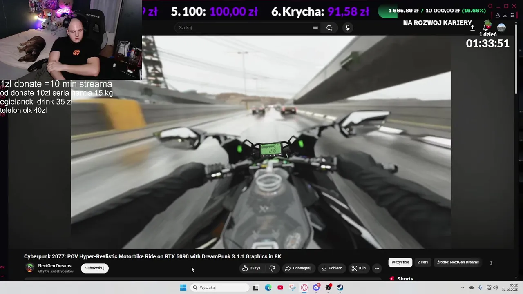The image size is (523, 294).
Task: Click the '6.Krycha: 91,58 zł' ticker text
Action: (x=320, y=11)
